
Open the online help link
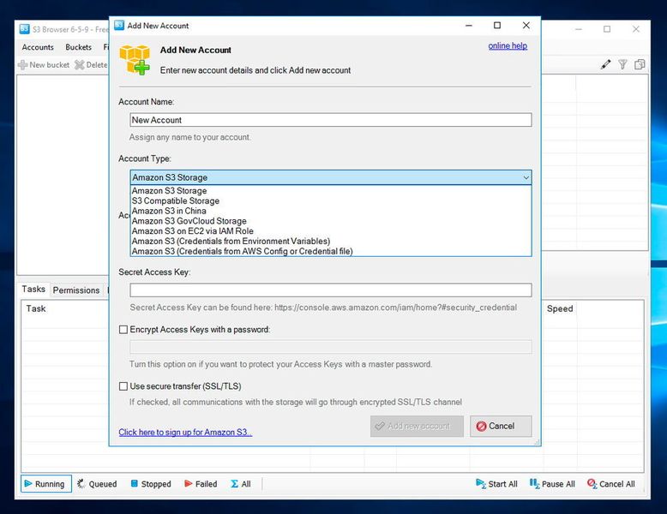coord(508,46)
